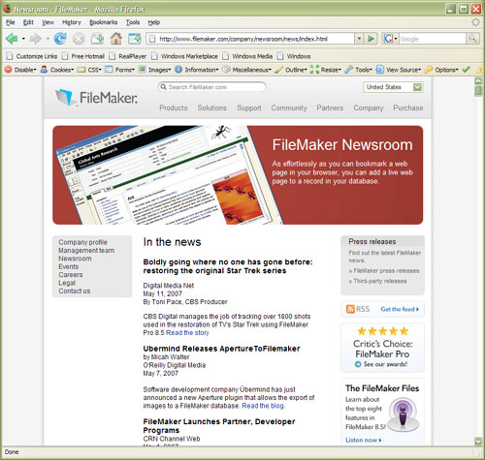The image size is (485, 460).
Task: Open Tools menu in developer toolbar
Action: (x=359, y=70)
